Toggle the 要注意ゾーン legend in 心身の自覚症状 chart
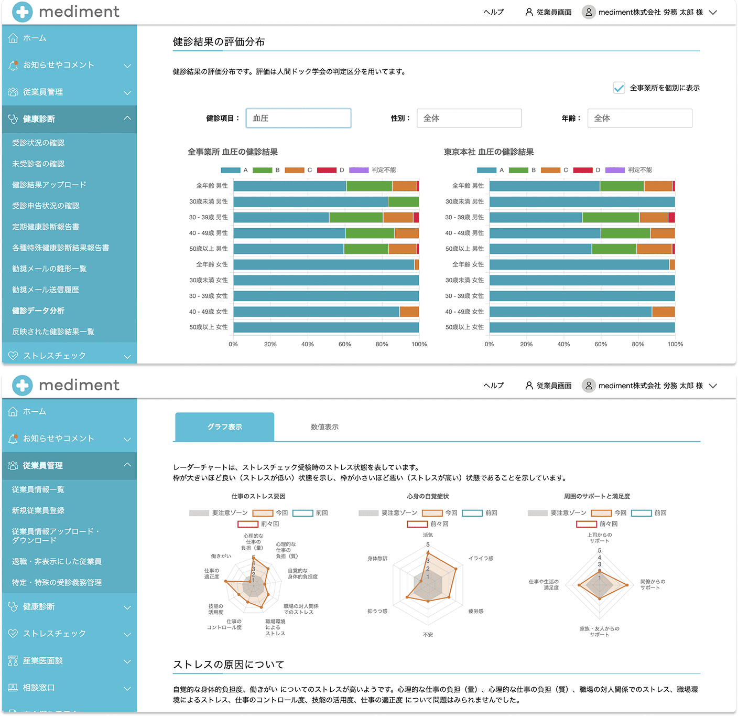Viewport: 738px width, 716px height. (368, 513)
